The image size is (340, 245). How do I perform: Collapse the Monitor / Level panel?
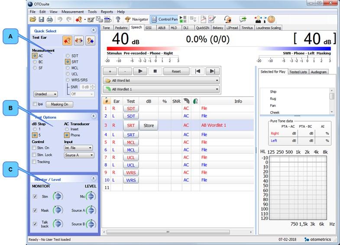tap(94, 178)
